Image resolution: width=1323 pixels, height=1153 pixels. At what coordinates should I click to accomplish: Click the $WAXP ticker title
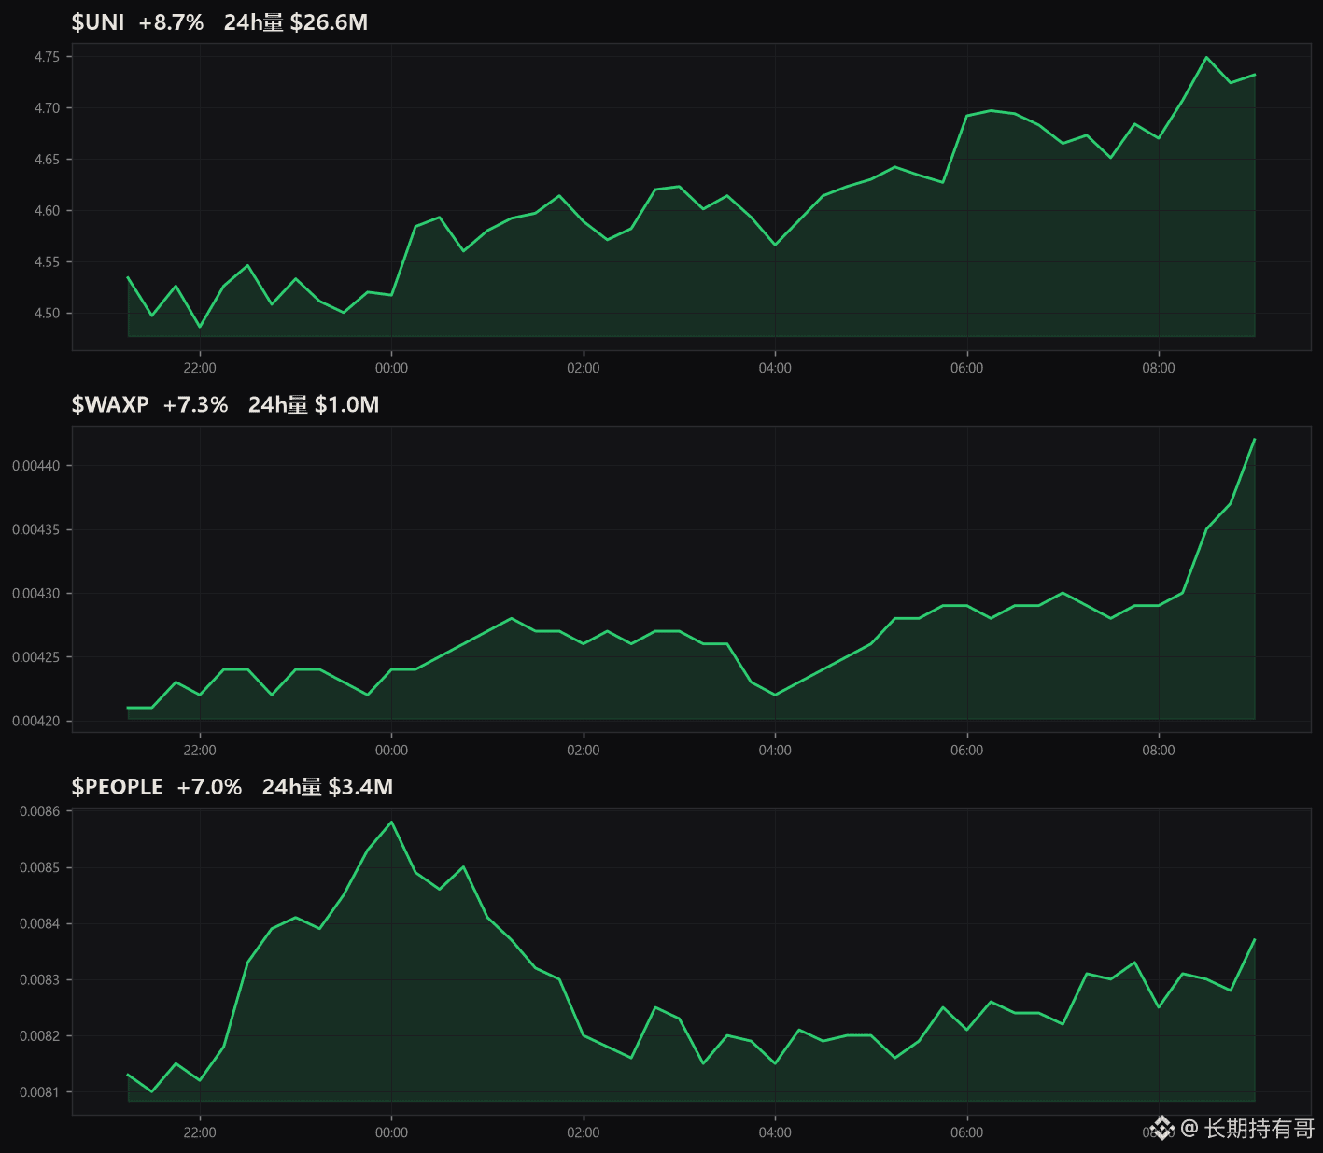[110, 404]
